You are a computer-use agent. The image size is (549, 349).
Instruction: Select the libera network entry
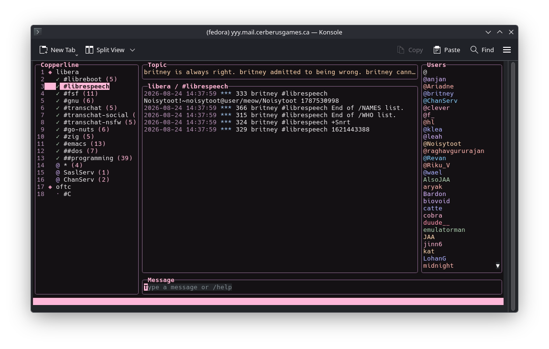(x=67, y=72)
